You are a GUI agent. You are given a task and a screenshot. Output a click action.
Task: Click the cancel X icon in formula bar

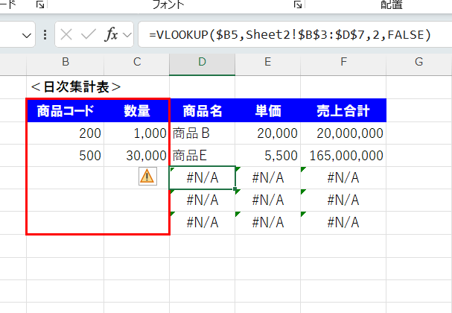(x=66, y=35)
